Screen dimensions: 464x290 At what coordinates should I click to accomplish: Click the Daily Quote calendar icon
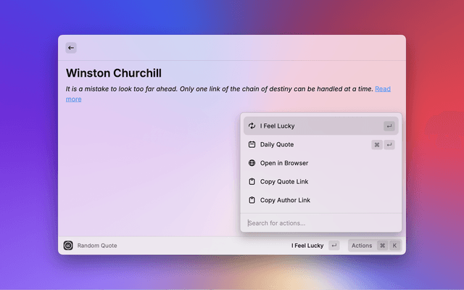coord(252,145)
